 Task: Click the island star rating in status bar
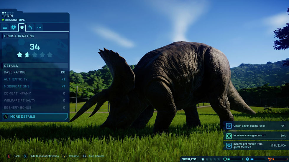coord(211,159)
